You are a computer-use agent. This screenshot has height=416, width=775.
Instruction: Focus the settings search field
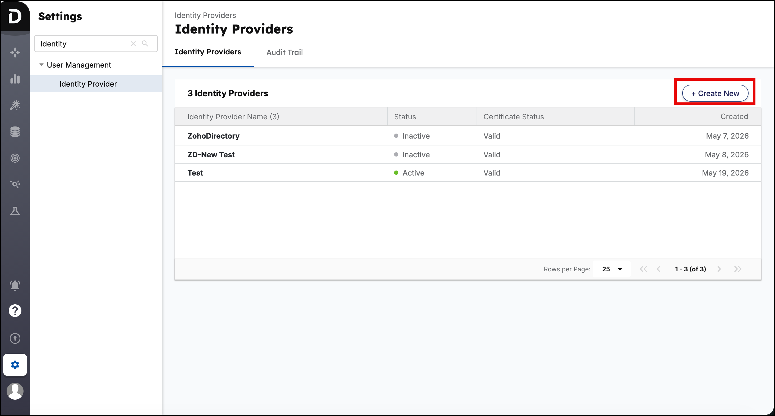(x=96, y=44)
